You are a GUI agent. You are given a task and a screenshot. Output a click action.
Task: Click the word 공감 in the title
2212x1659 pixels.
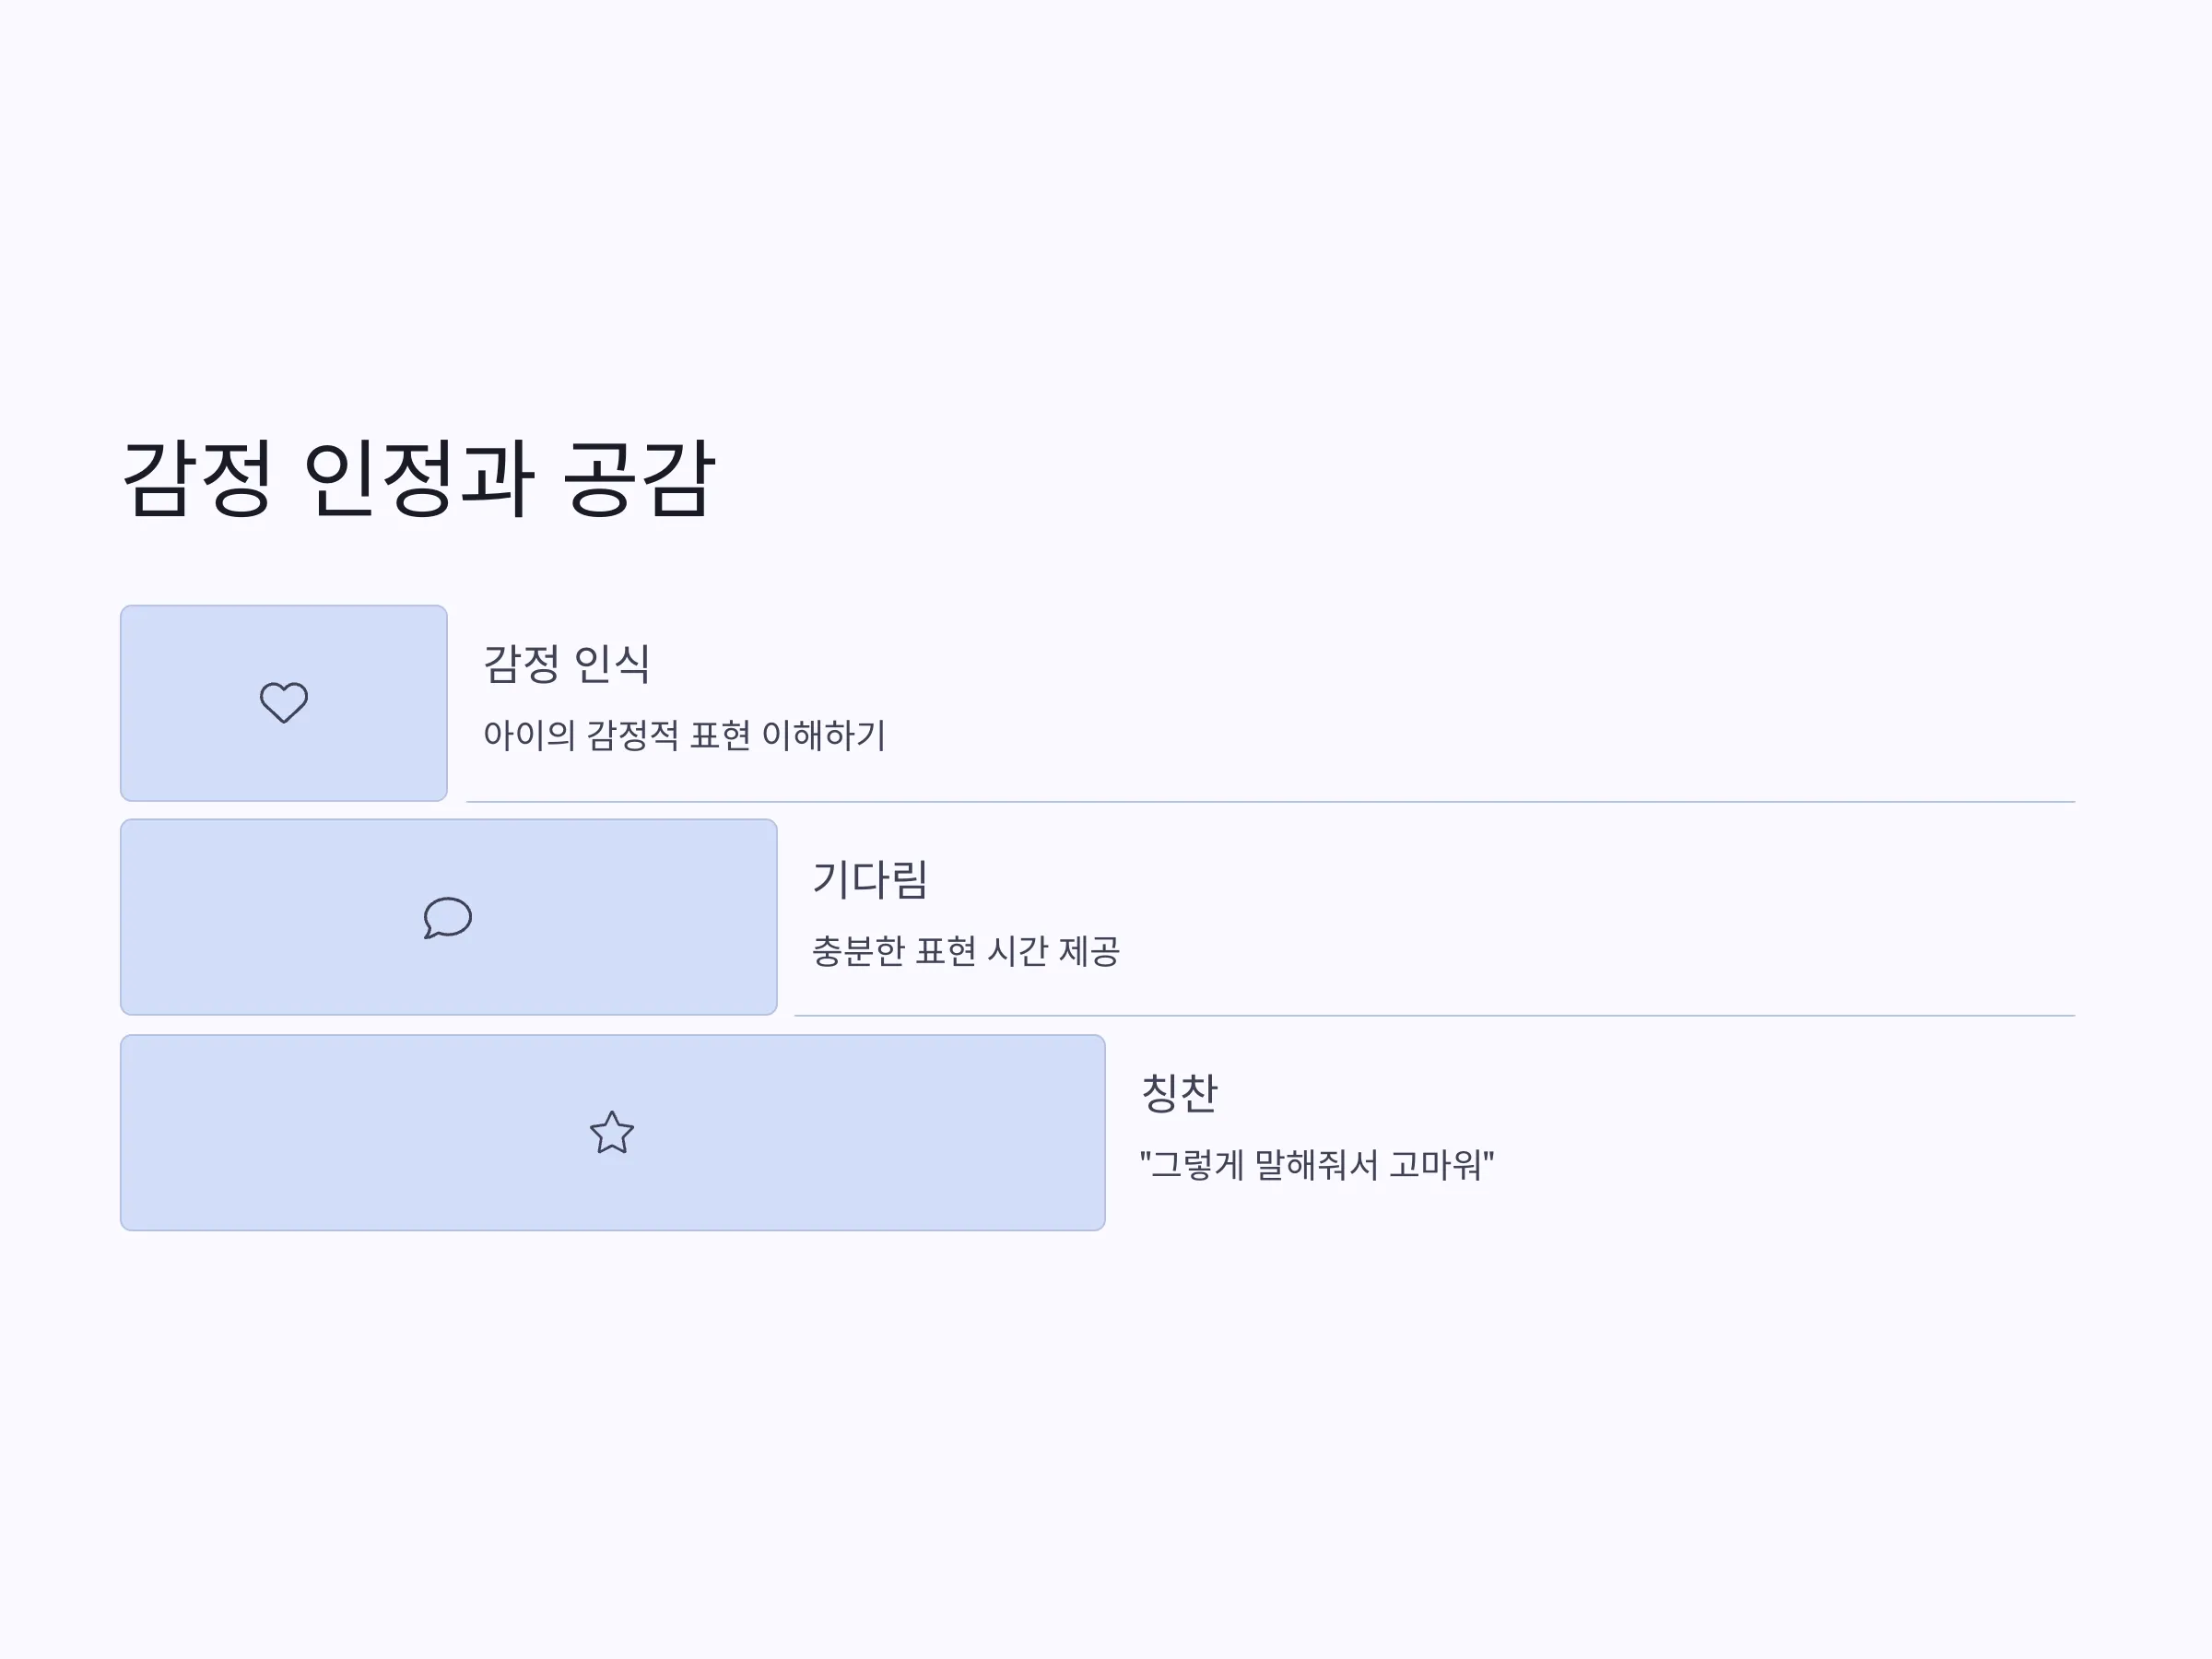(x=640, y=478)
